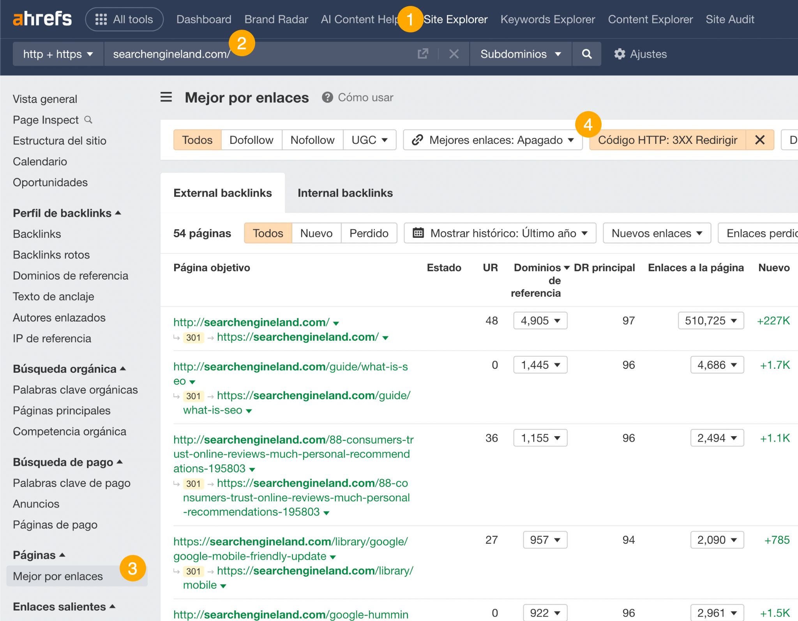Switch to the Internal backlinks tab
Image resolution: width=798 pixels, height=621 pixels.
[x=345, y=193]
